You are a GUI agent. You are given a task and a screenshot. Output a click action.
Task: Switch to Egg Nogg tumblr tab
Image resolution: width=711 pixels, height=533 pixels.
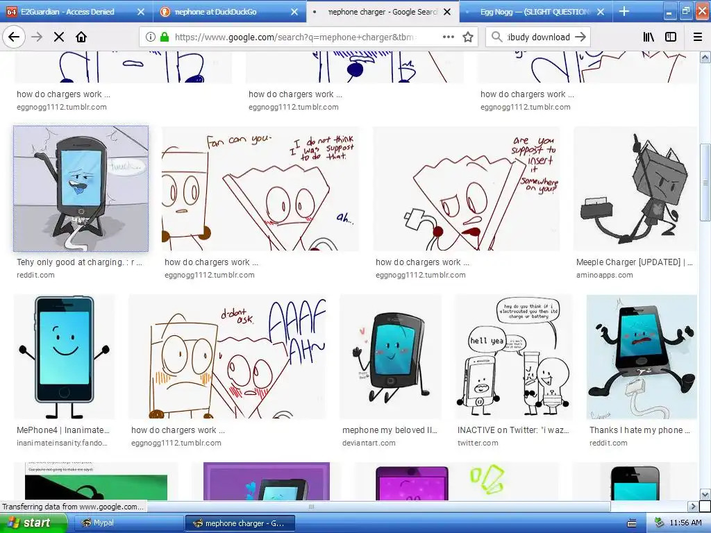[x=535, y=12]
